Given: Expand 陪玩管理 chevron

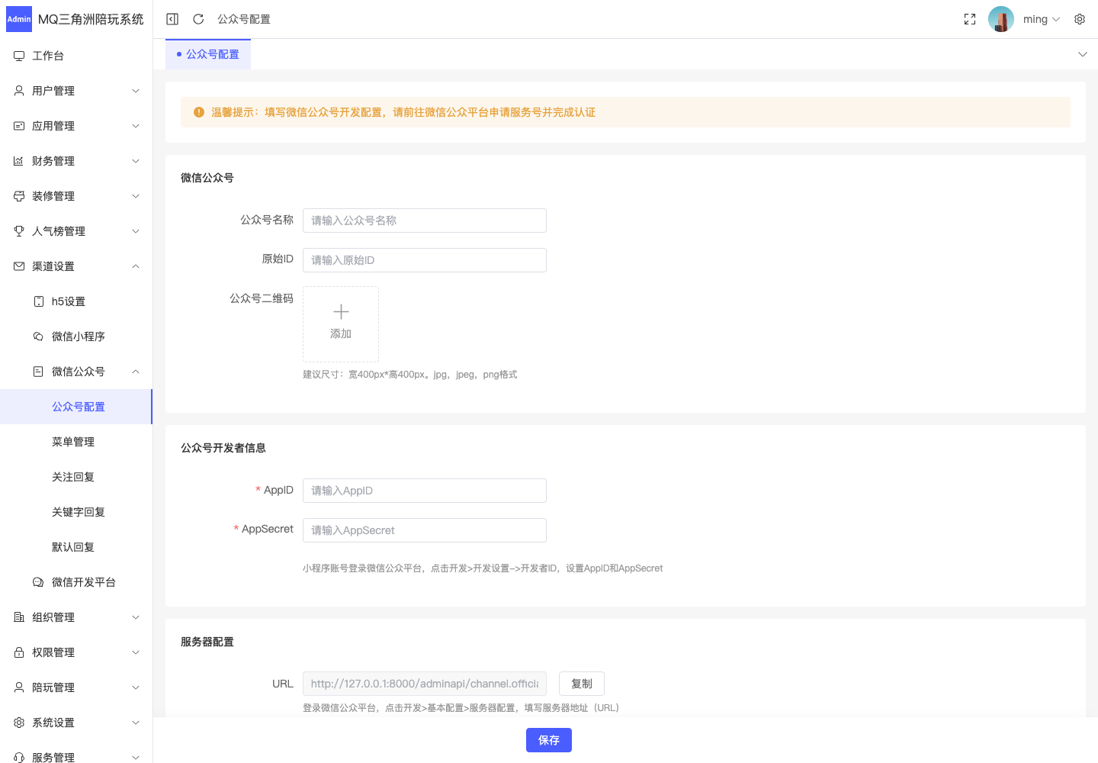Looking at the screenshot, I should [136, 687].
